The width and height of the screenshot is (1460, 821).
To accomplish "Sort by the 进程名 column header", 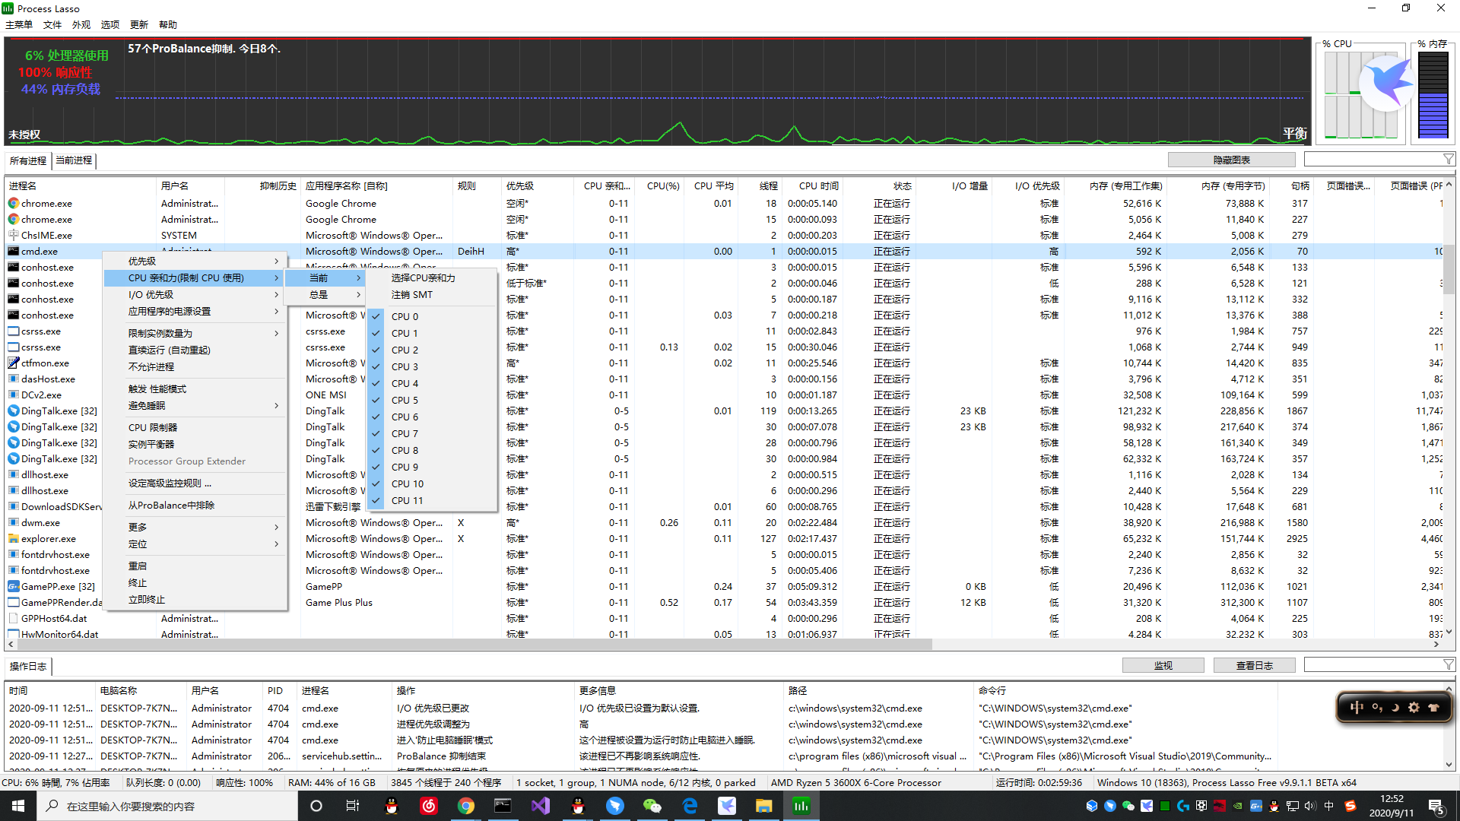I will [x=81, y=185].
